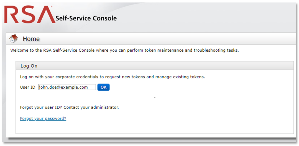
Task: Click the 'Log On' panel header
Action: 29,66
